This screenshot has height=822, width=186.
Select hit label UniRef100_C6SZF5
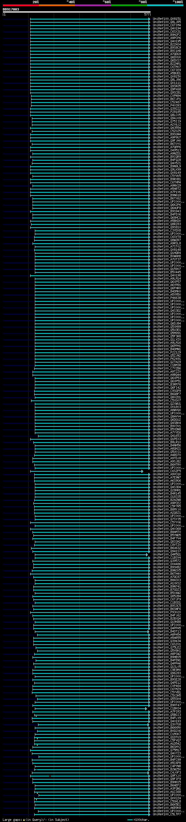tap(167, 471)
